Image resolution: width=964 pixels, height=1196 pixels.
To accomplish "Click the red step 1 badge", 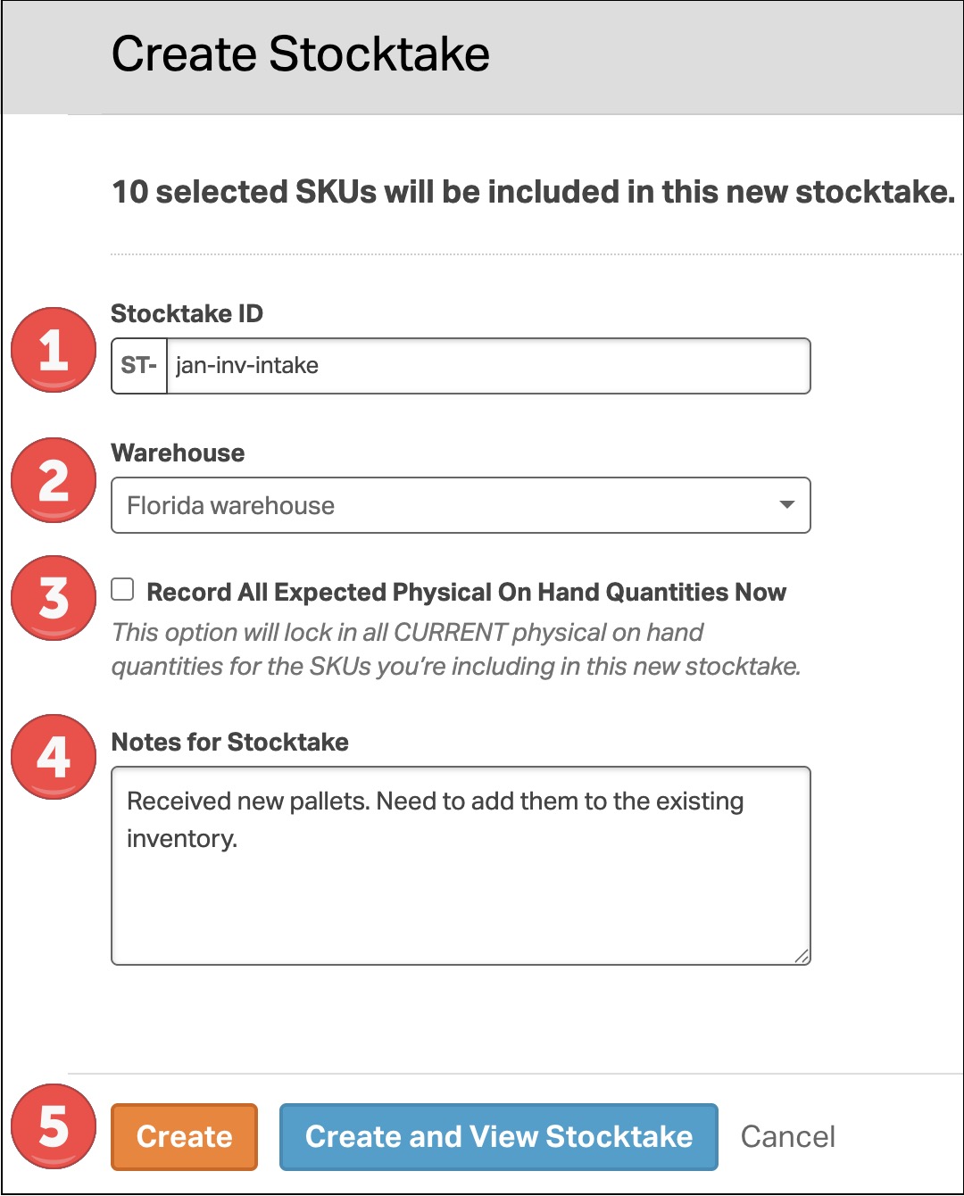I will [54, 350].
